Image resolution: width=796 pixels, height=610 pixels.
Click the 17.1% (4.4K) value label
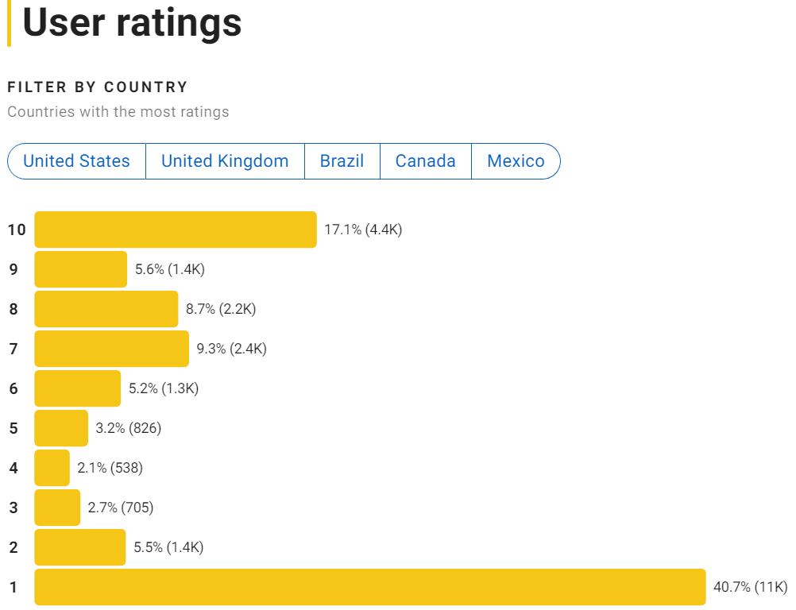coord(363,230)
